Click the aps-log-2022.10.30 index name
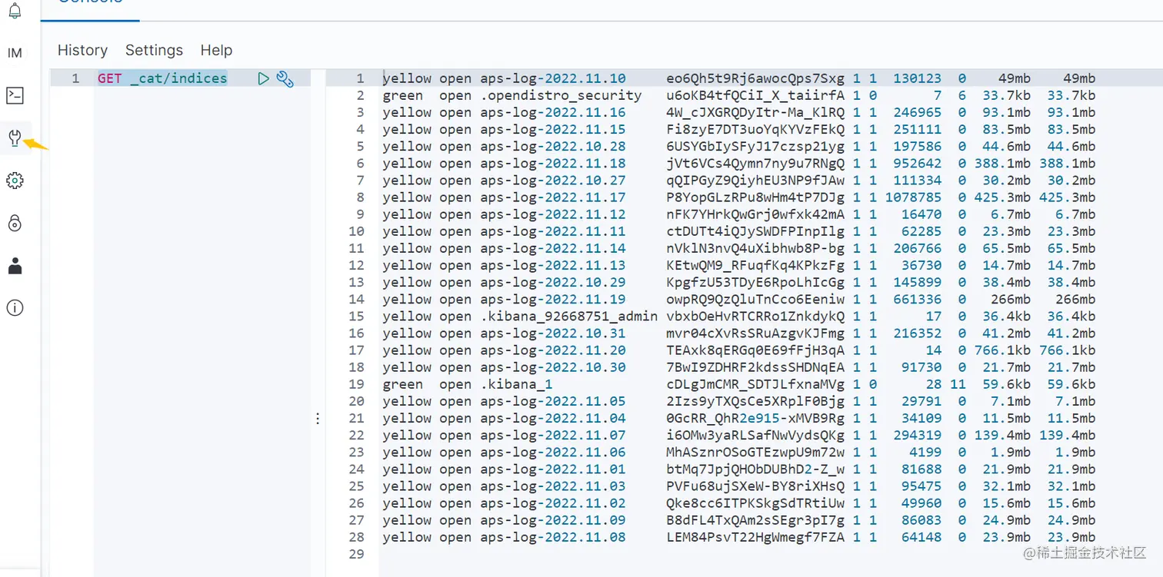Screen dimensions: 1163x577 coord(553,367)
